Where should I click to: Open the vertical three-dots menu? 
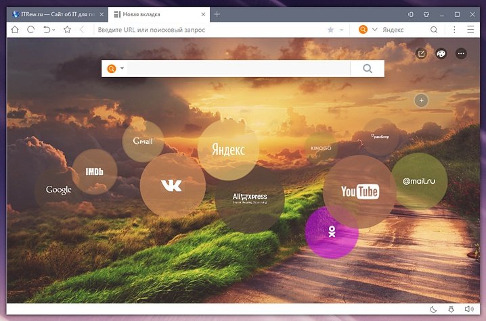[454, 30]
